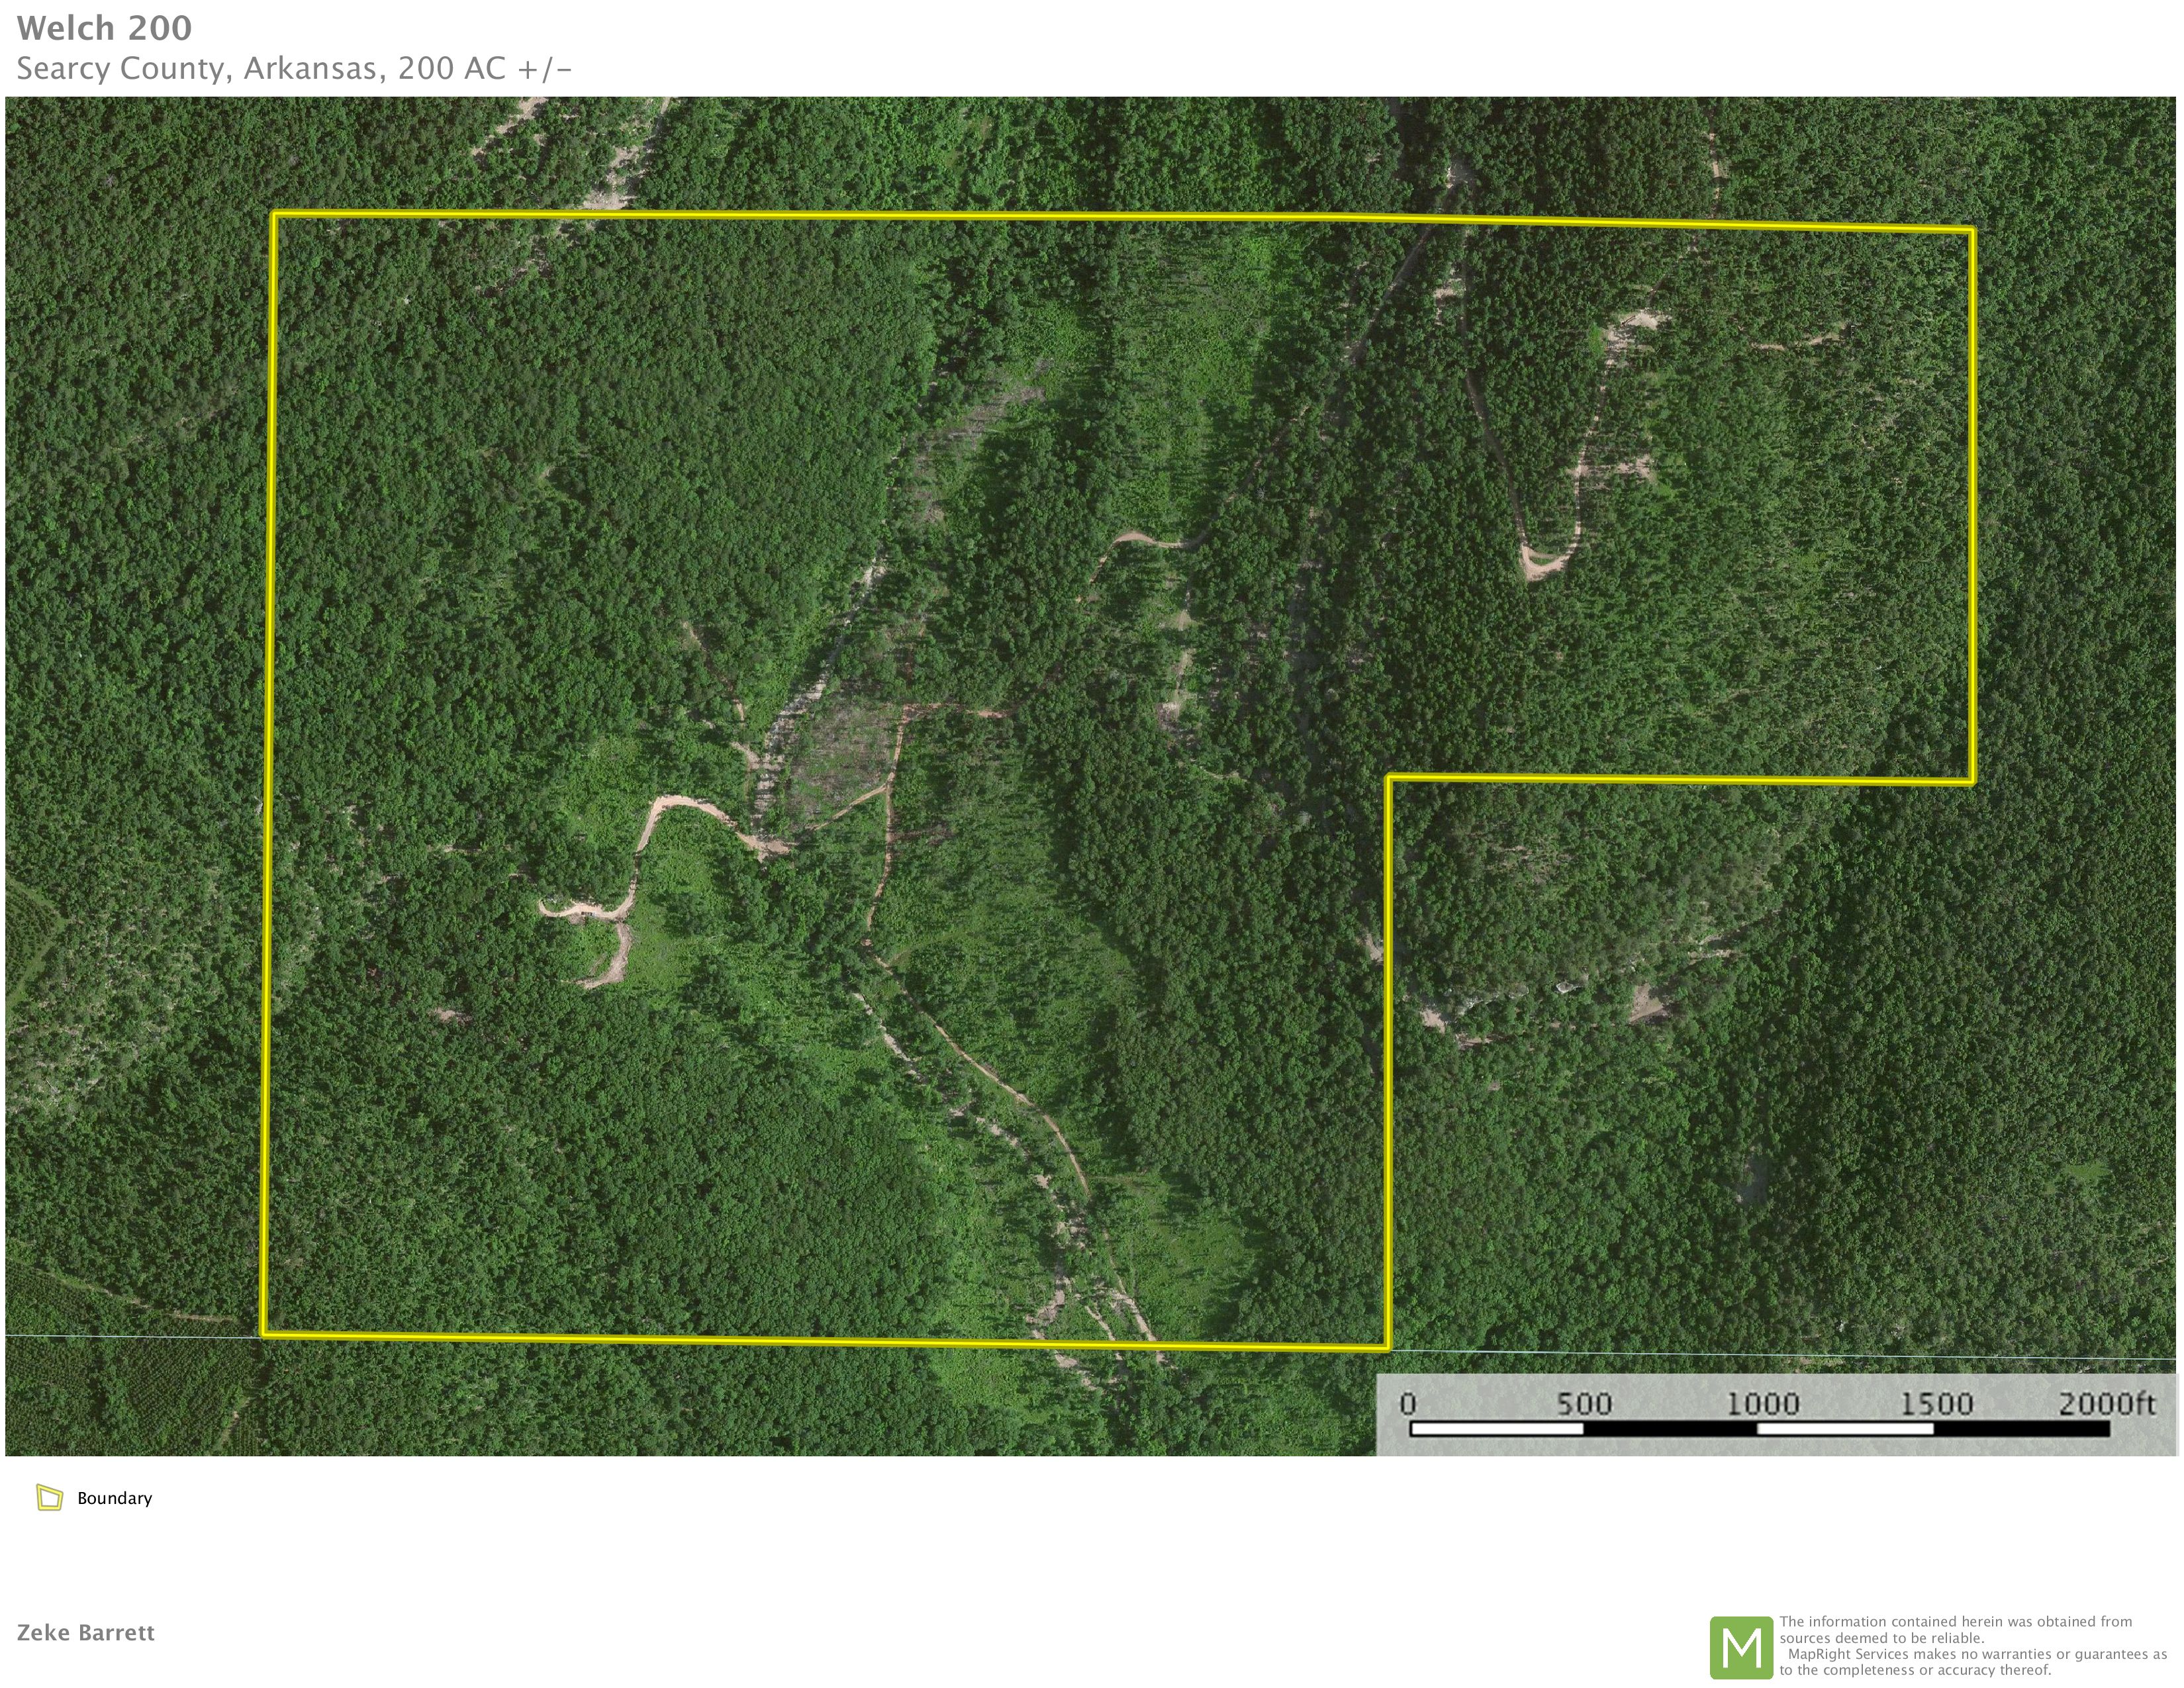The height and width of the screenshot is (1688, 2184).
Task: Click the Boundary legend label
Action: click(114, 1498)
